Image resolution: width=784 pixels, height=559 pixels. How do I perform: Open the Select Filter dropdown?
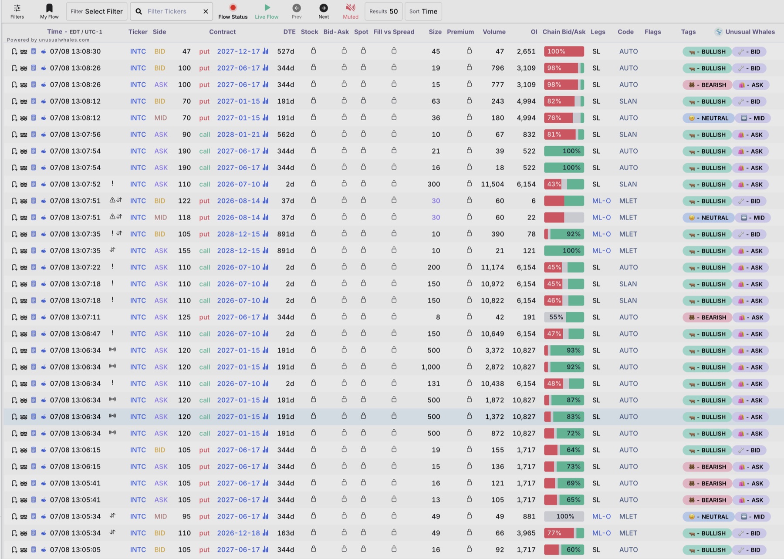click(x=97, y=11)
